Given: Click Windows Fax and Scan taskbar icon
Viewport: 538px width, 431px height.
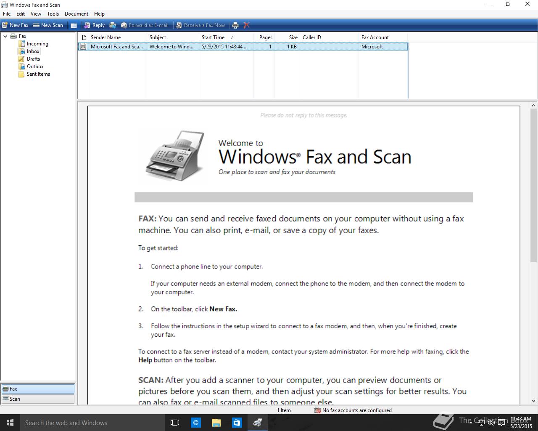Looking at the screenshot, I should click(257, 423).
